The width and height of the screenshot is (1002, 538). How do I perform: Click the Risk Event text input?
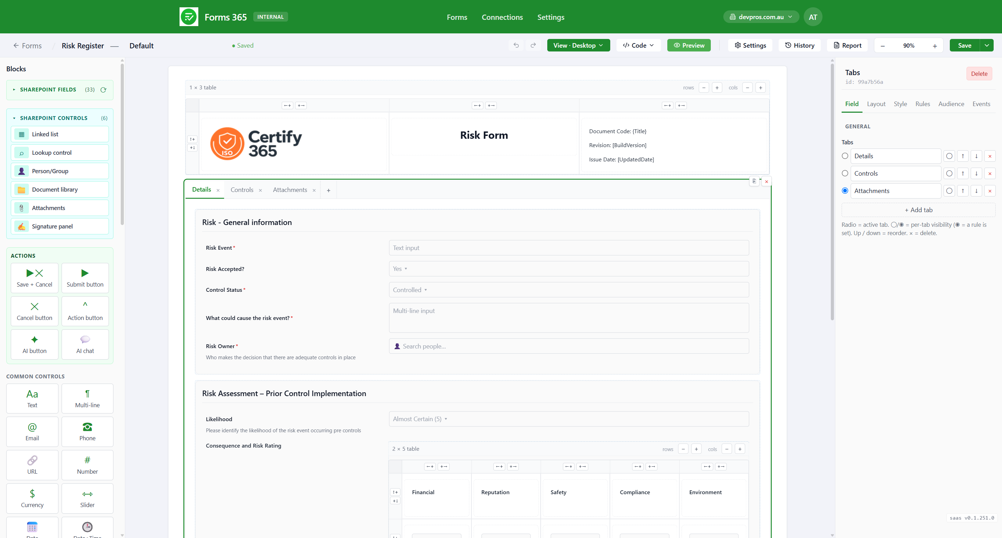point(569,248)
